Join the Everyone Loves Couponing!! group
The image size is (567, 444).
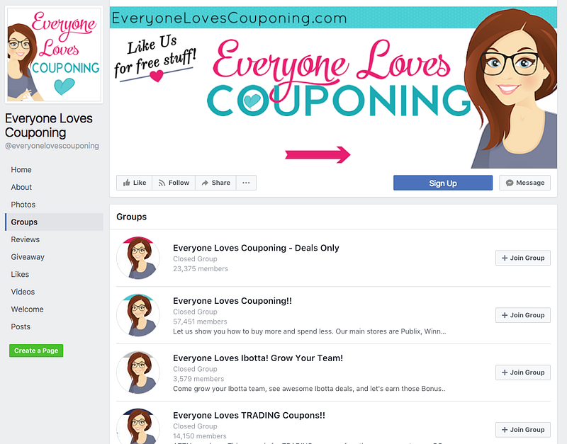(x=523, y=315)
